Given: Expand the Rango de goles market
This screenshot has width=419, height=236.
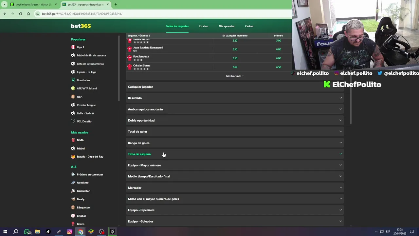Looking at the screenshot, I should point(235,143).
